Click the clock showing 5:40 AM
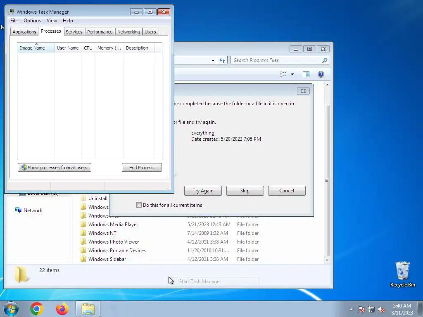Image resolution: width=423 pixels, height=317 pixels. (x=402, y=309)
